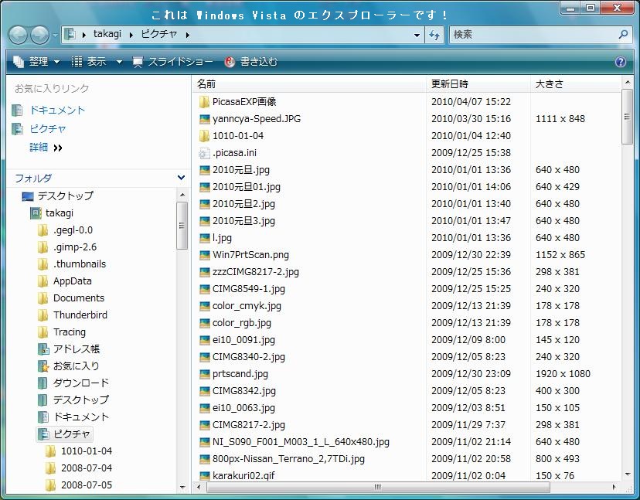640x500 pixels.
Task: Click the refresh icon beside address bar
Action: pyautogui.click(x=434, y=35)
